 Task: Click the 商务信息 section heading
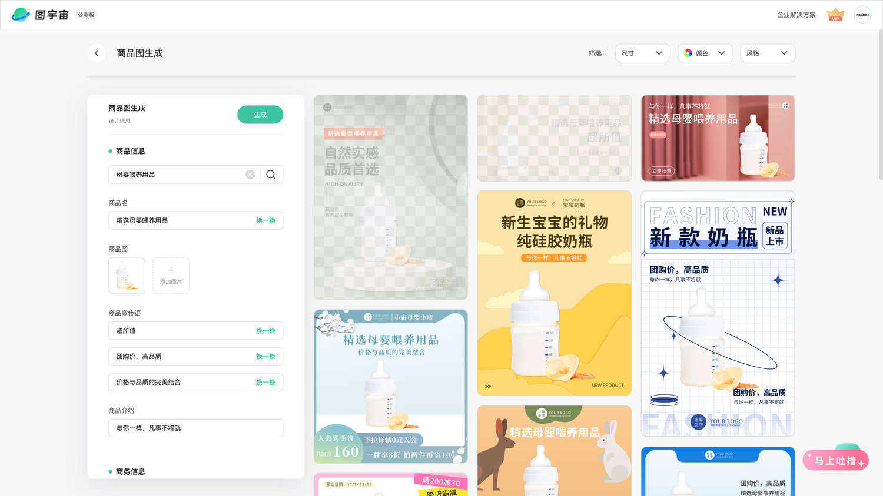pos(131,471)
